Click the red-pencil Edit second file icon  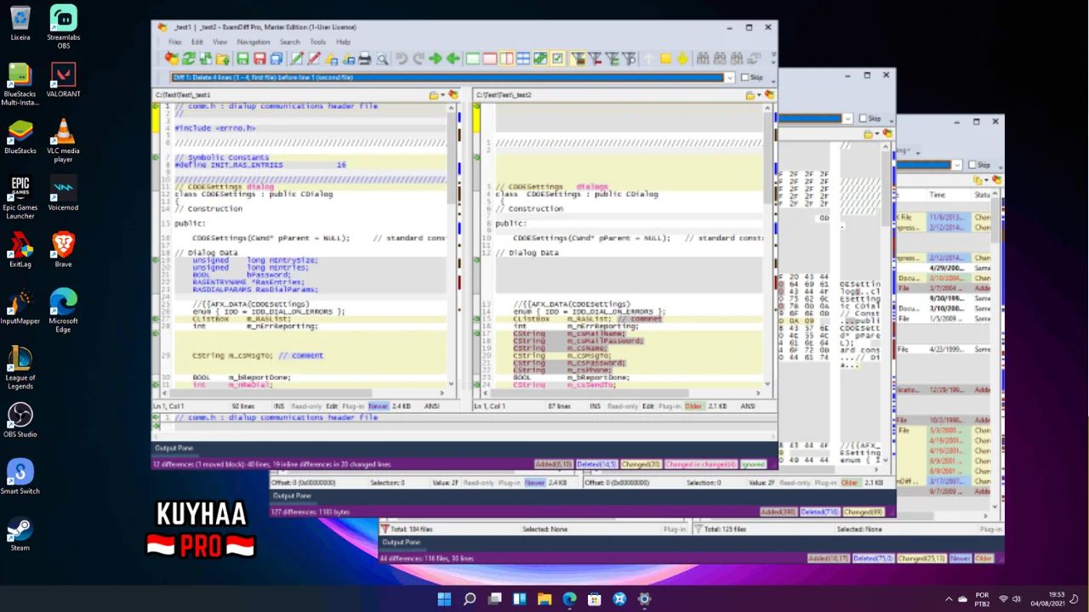314,59
